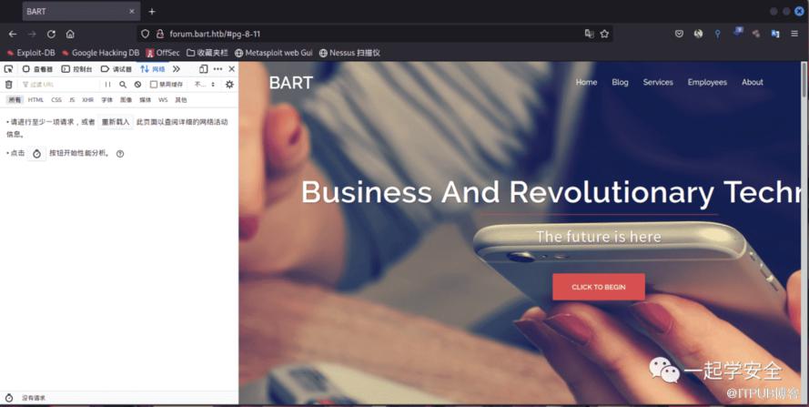Go back with the browser back arrow
The image size is (809, 407).
pyautogui.click(x=13, y=34)
